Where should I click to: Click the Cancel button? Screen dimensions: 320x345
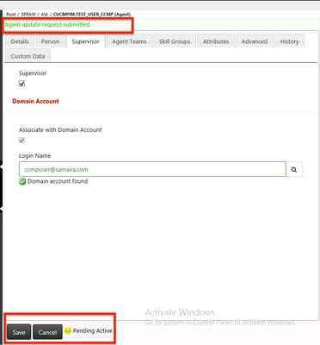point(47,332)
